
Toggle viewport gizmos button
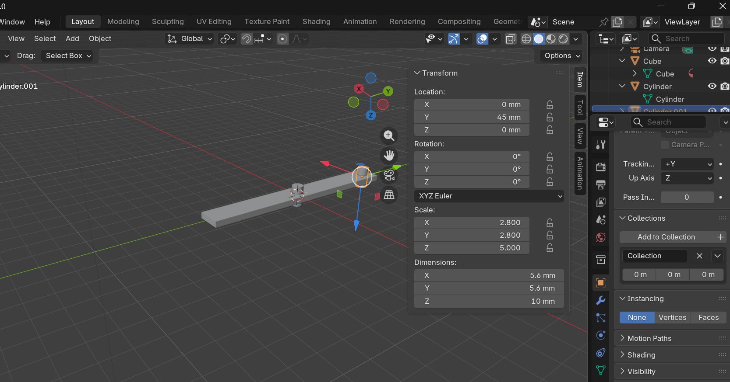click(454, 39)
